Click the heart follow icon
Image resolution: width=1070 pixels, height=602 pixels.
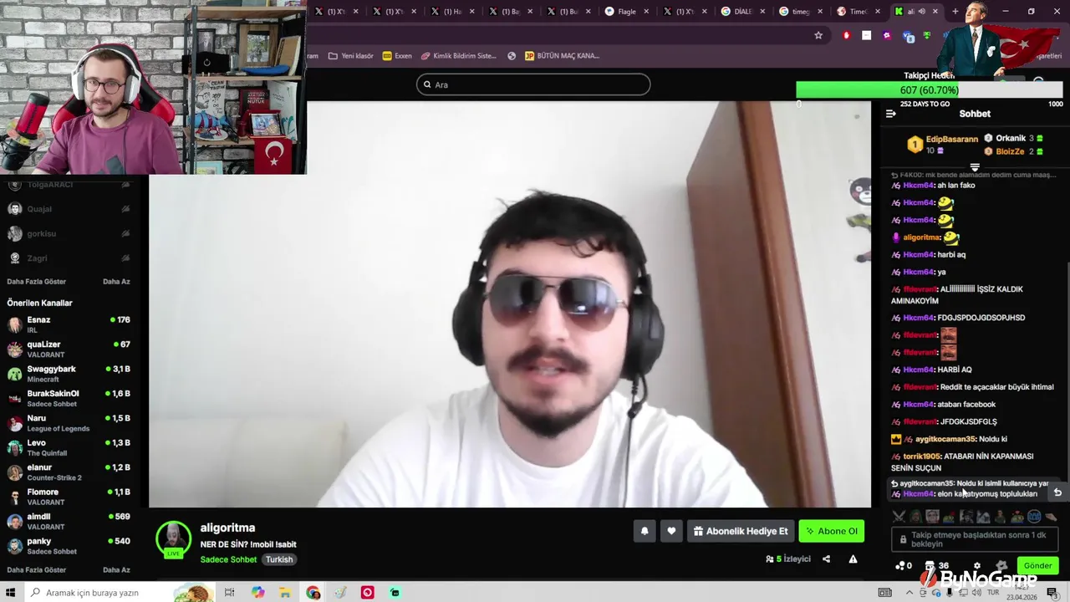(x=671, y=531)
